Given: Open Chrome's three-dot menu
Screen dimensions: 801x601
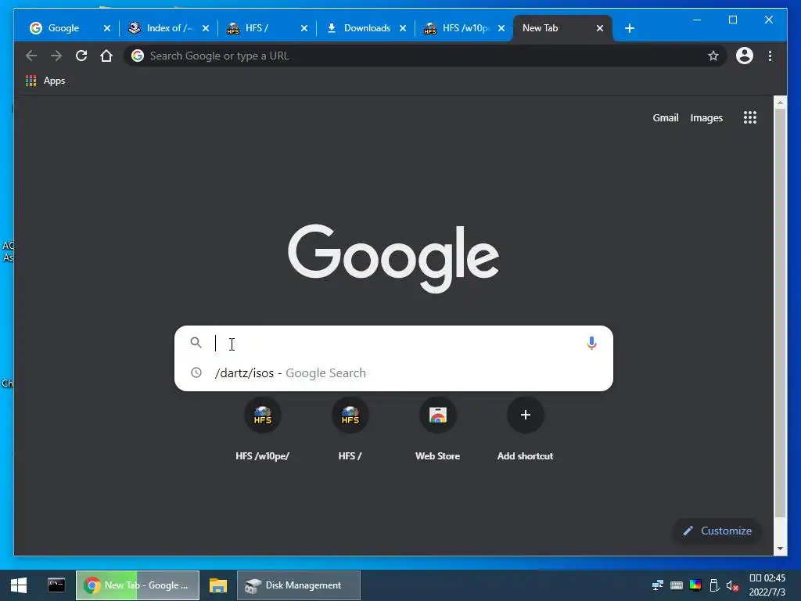Looking at the screenshot, I should click(770, 56).
